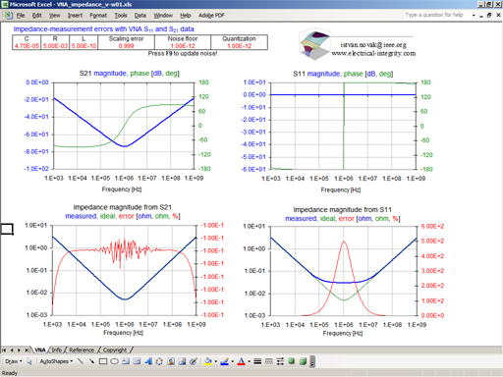Image resolution: width=503 pixels, height=377 pixels.
Task: Go to next sheet tab arrow
Action: coord(19,350)
